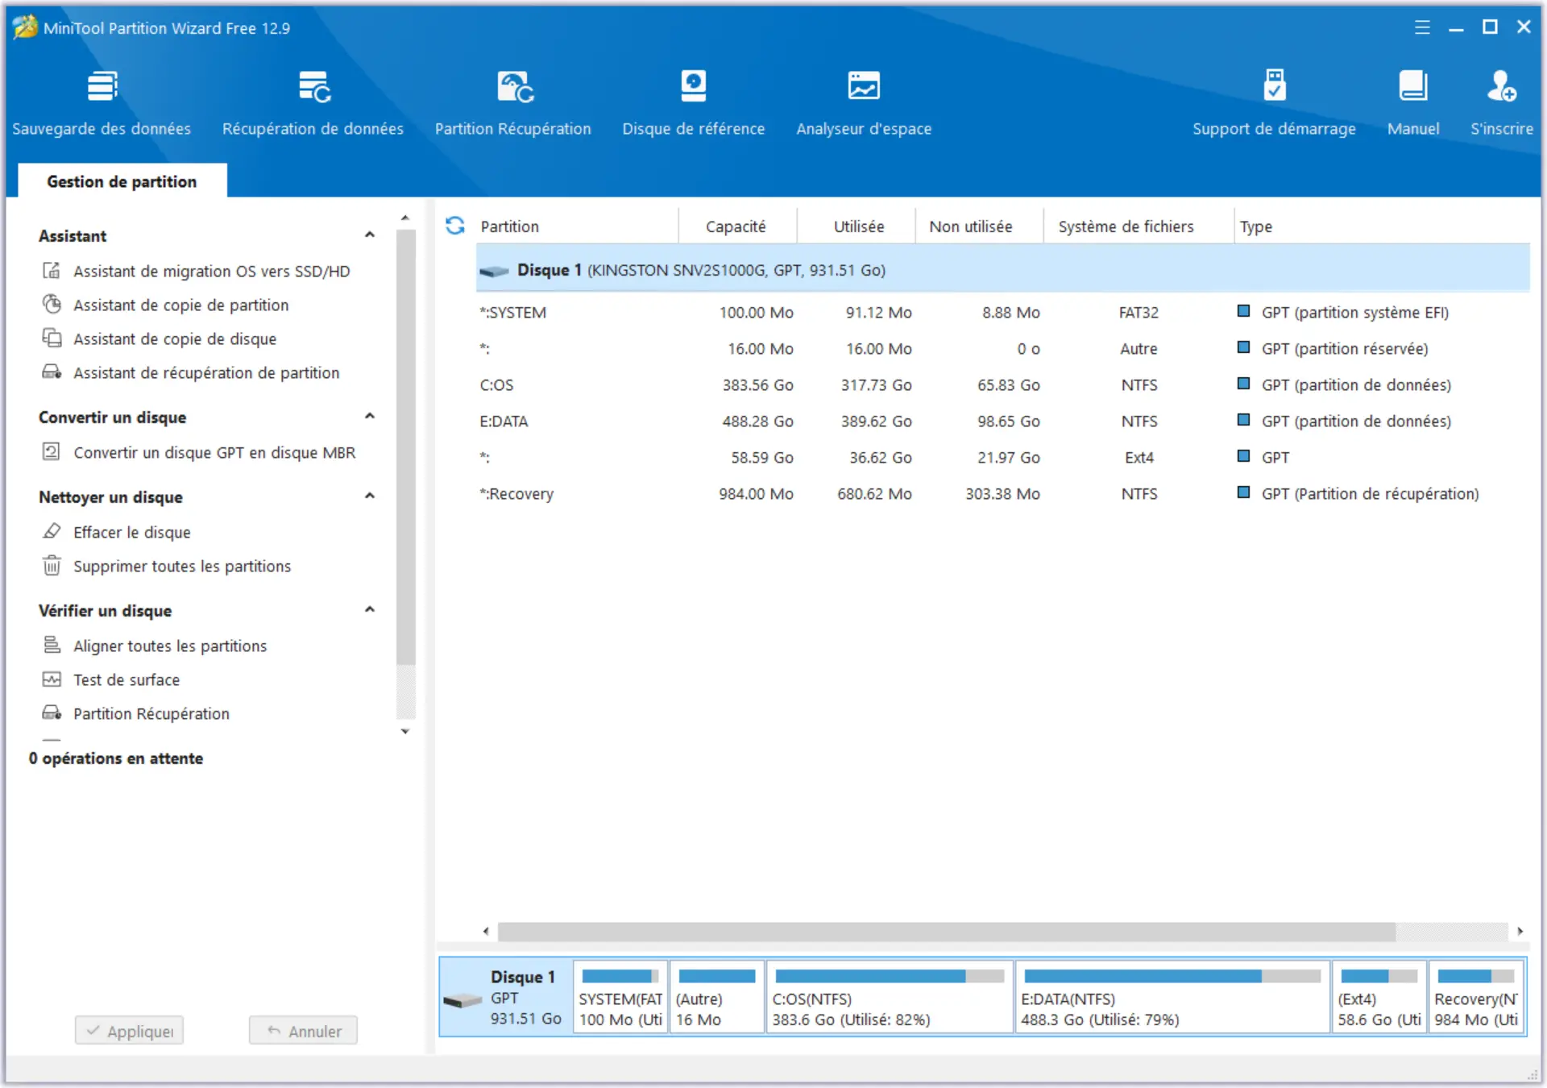1547x1088 pixels.
Task: Click the S'inscrire register icon
Action: (x=1502, y=86)
